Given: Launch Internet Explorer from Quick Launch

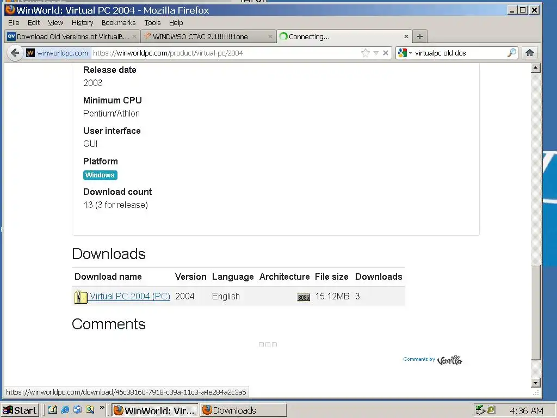Looking at the screenshot, I should (x=65, y=410).
